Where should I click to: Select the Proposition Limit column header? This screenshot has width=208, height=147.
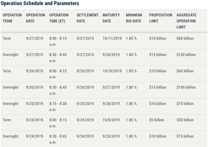click(x=160, y=18)
